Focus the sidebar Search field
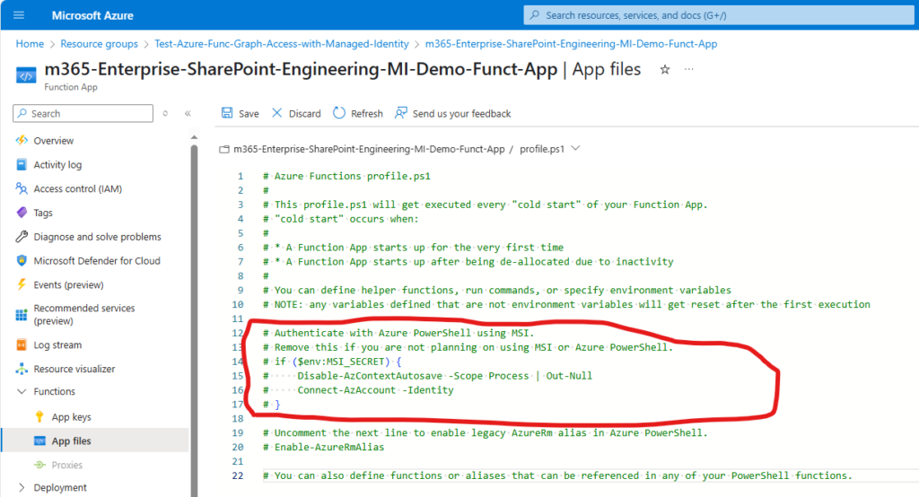Image resolution: width=919 pixels, height=497 pixels. [x=83, y=113]
